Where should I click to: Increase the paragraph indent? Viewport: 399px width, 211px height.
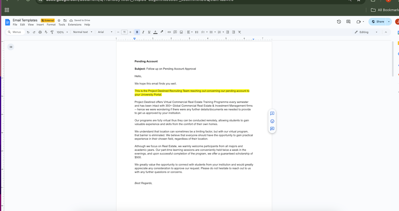click(234, 32)
